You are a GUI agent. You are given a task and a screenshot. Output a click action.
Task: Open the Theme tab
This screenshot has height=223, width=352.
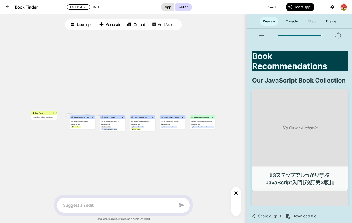331,21
